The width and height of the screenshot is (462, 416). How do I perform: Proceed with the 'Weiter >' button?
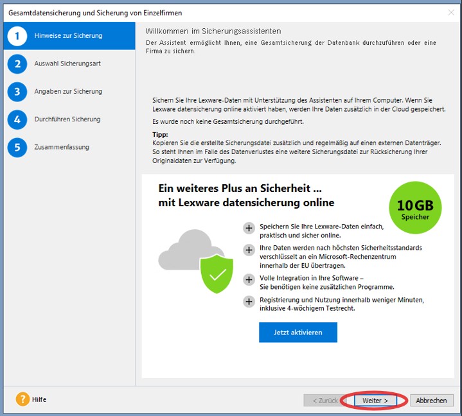[x=375, y=401]
